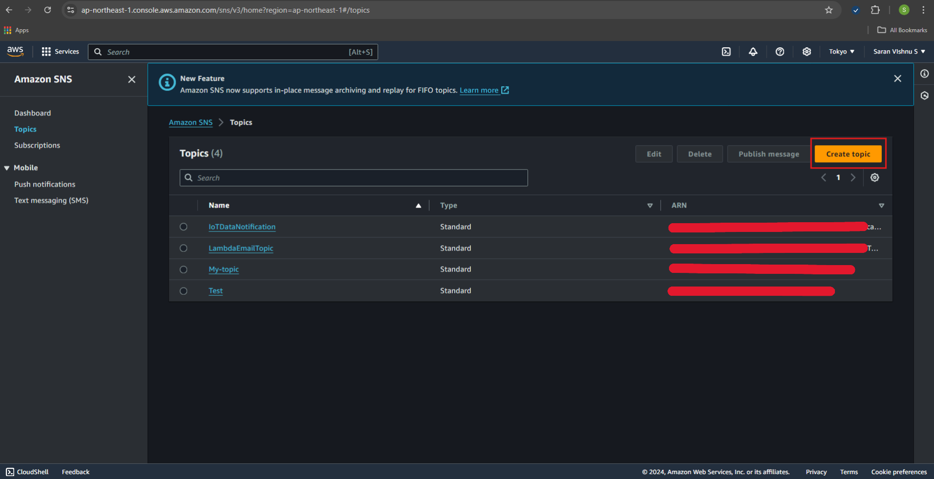
Task: Close the Amazon SNS sidebar panel
Action: (x=132, y=79)
